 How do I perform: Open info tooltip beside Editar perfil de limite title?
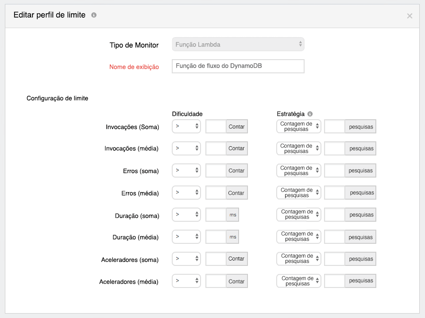(x=93, y=15)
